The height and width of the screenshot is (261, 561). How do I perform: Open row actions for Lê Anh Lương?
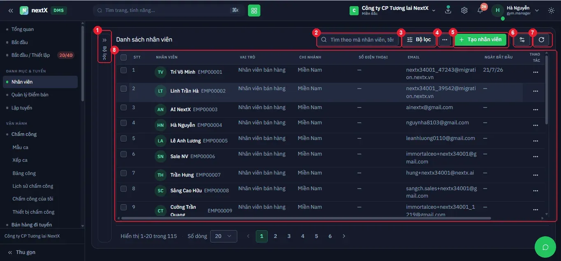(x=535, y=141)
